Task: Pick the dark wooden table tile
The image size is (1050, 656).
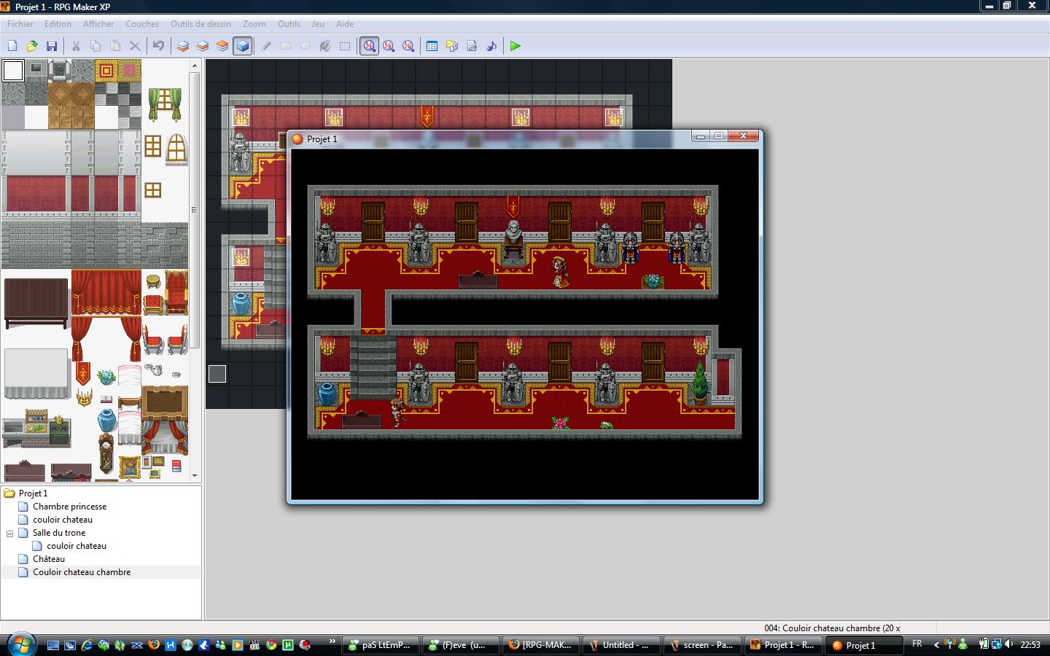Action: coord(36,304)
